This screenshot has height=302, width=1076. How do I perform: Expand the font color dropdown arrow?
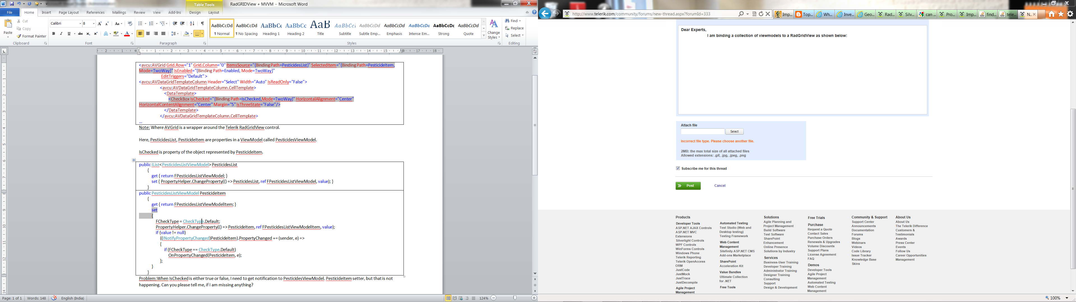click(x=132, y=34)
